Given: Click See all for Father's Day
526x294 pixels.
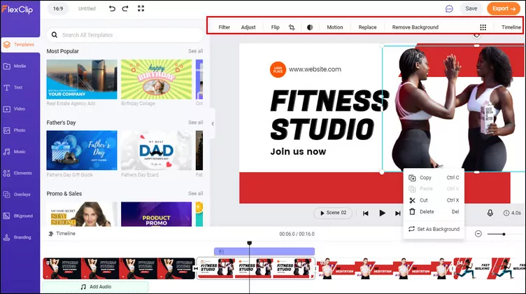Looking at the screenshot, I should tap(196, 122).
